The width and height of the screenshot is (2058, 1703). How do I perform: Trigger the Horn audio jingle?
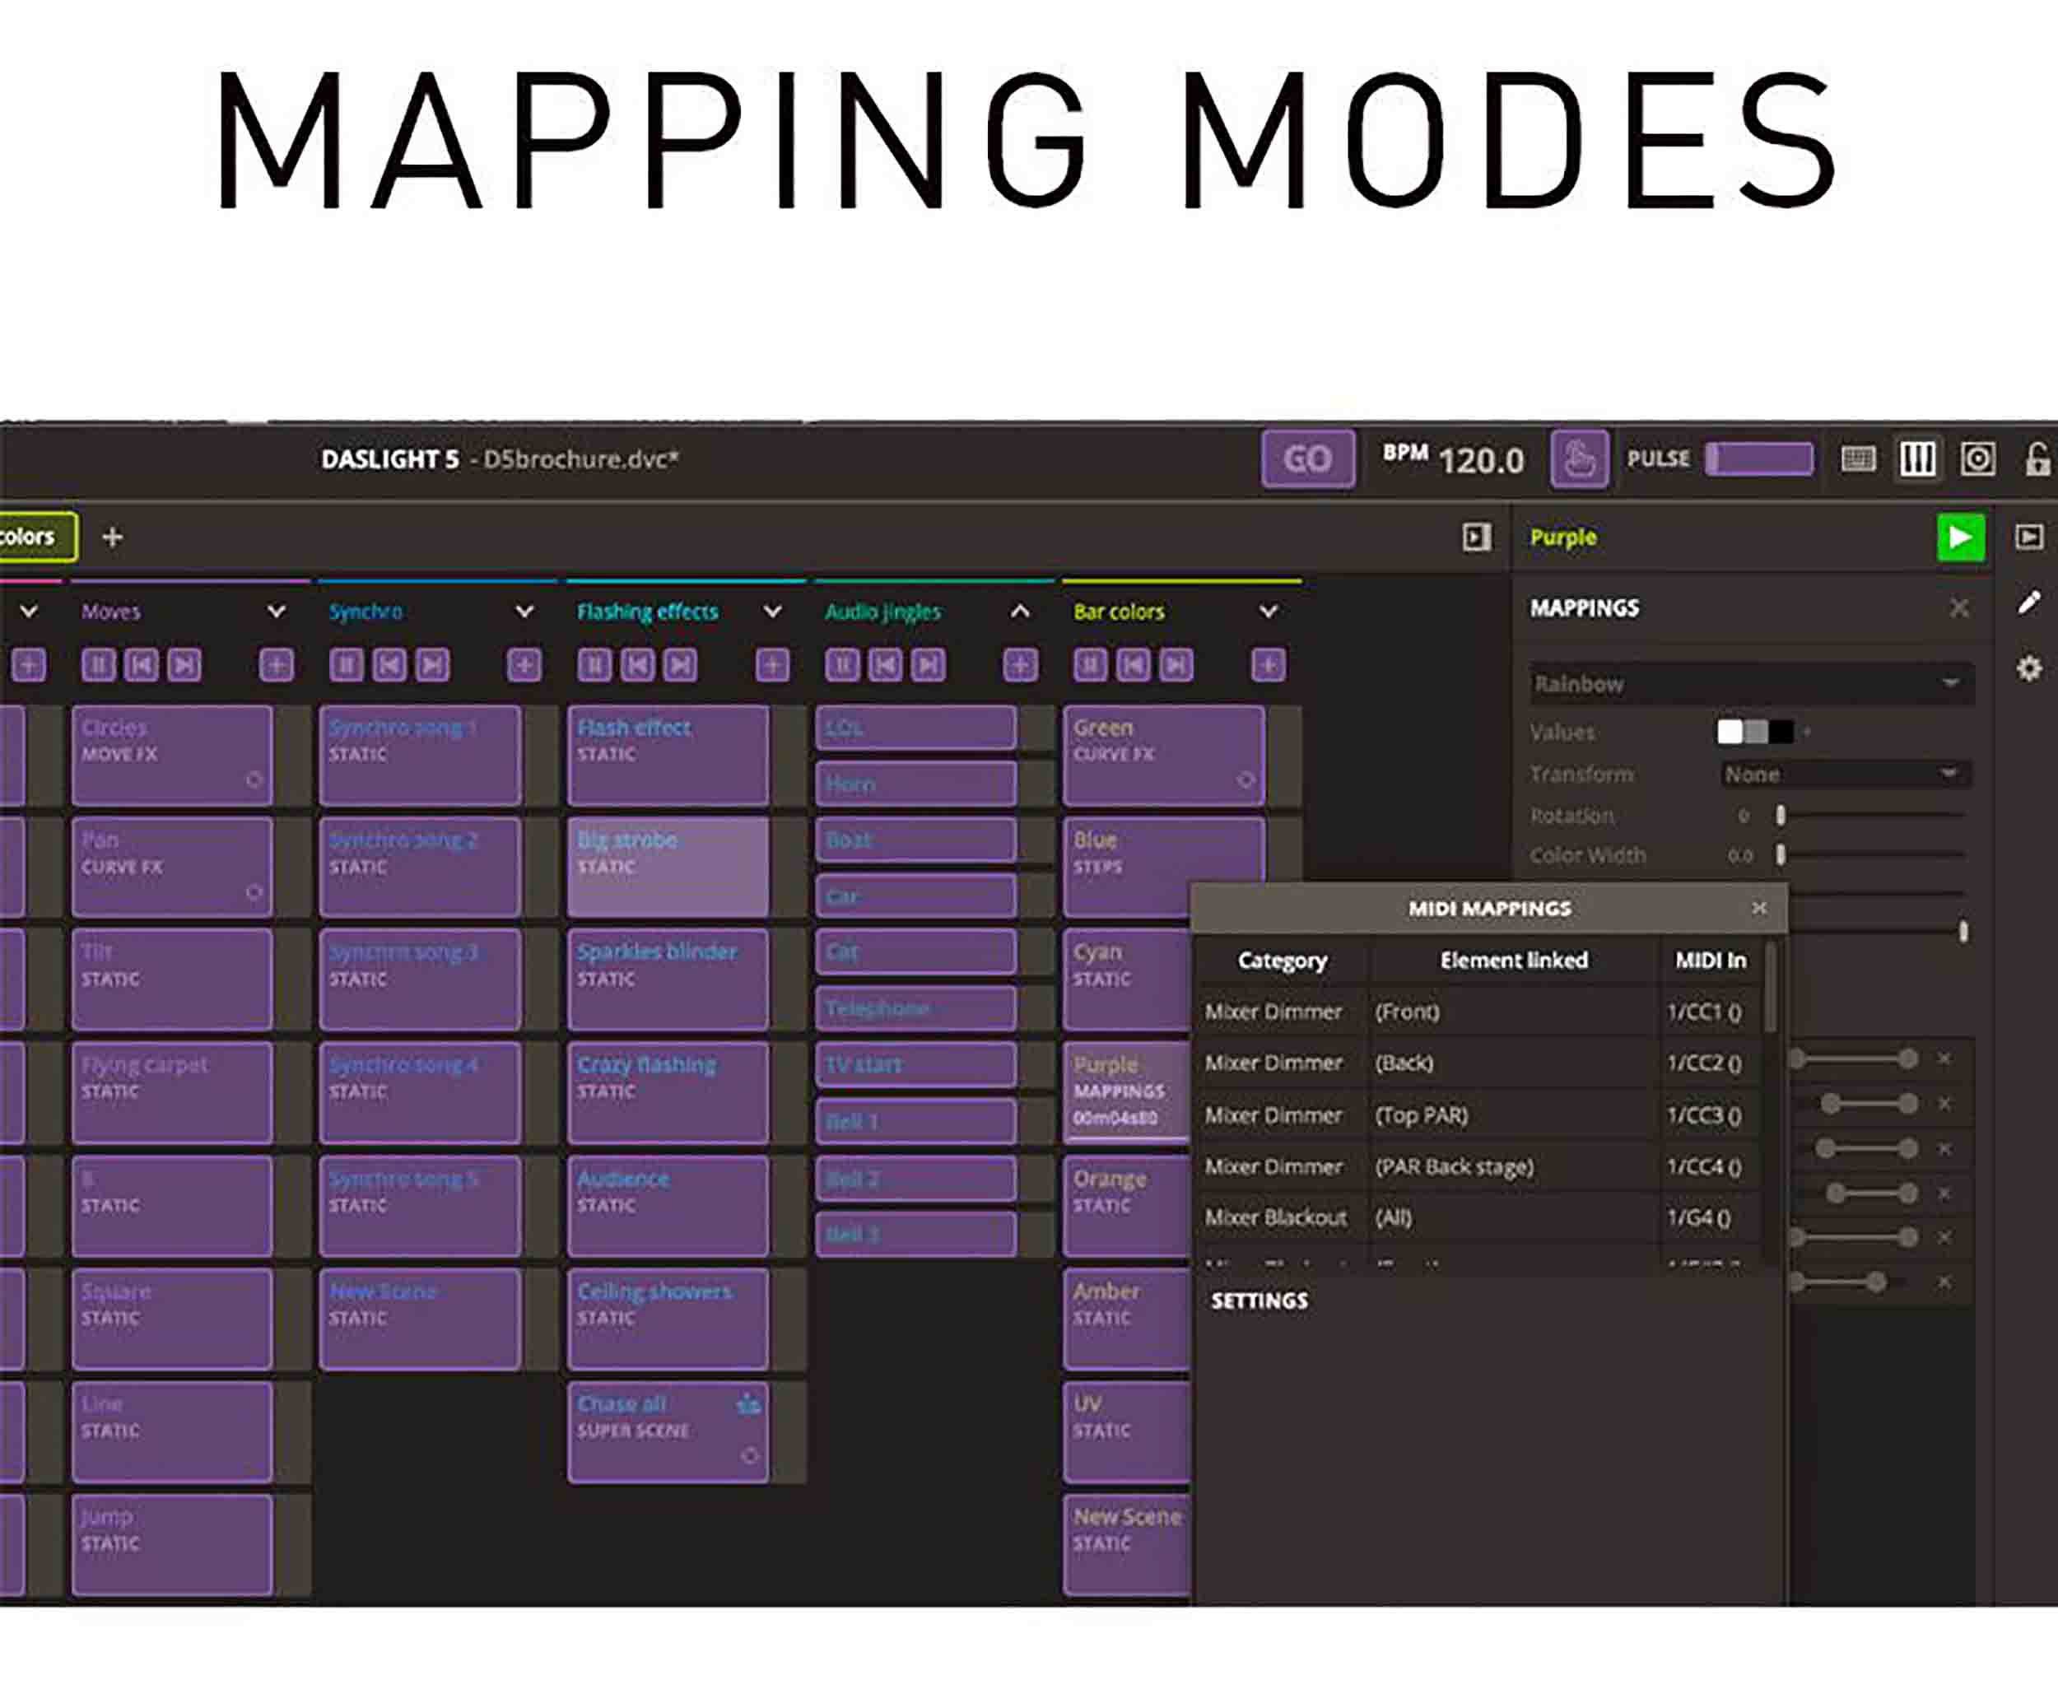(x=916, y=784)
